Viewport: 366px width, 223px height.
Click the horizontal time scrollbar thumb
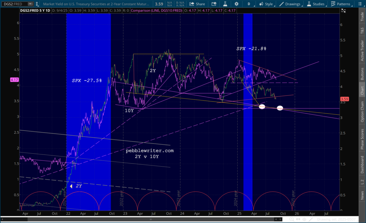[151, 219]
